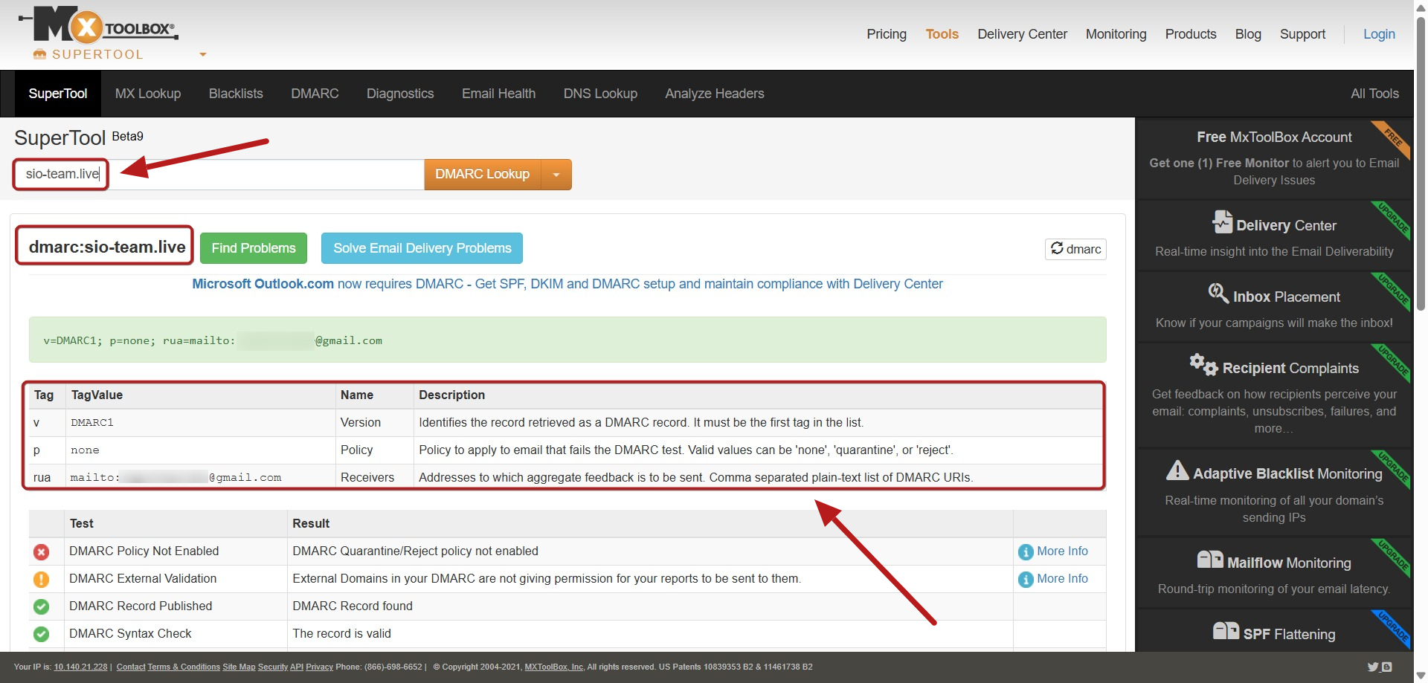The width and height of the screenshot is (1428, 683).
Task: Go to Delivery Center in top navigation
Action: (x=1022, y=34)
